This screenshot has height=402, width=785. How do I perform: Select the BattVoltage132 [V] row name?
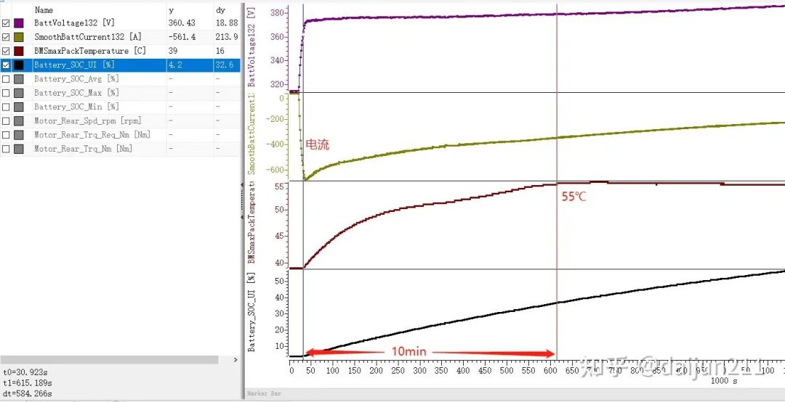click(74, 23)
